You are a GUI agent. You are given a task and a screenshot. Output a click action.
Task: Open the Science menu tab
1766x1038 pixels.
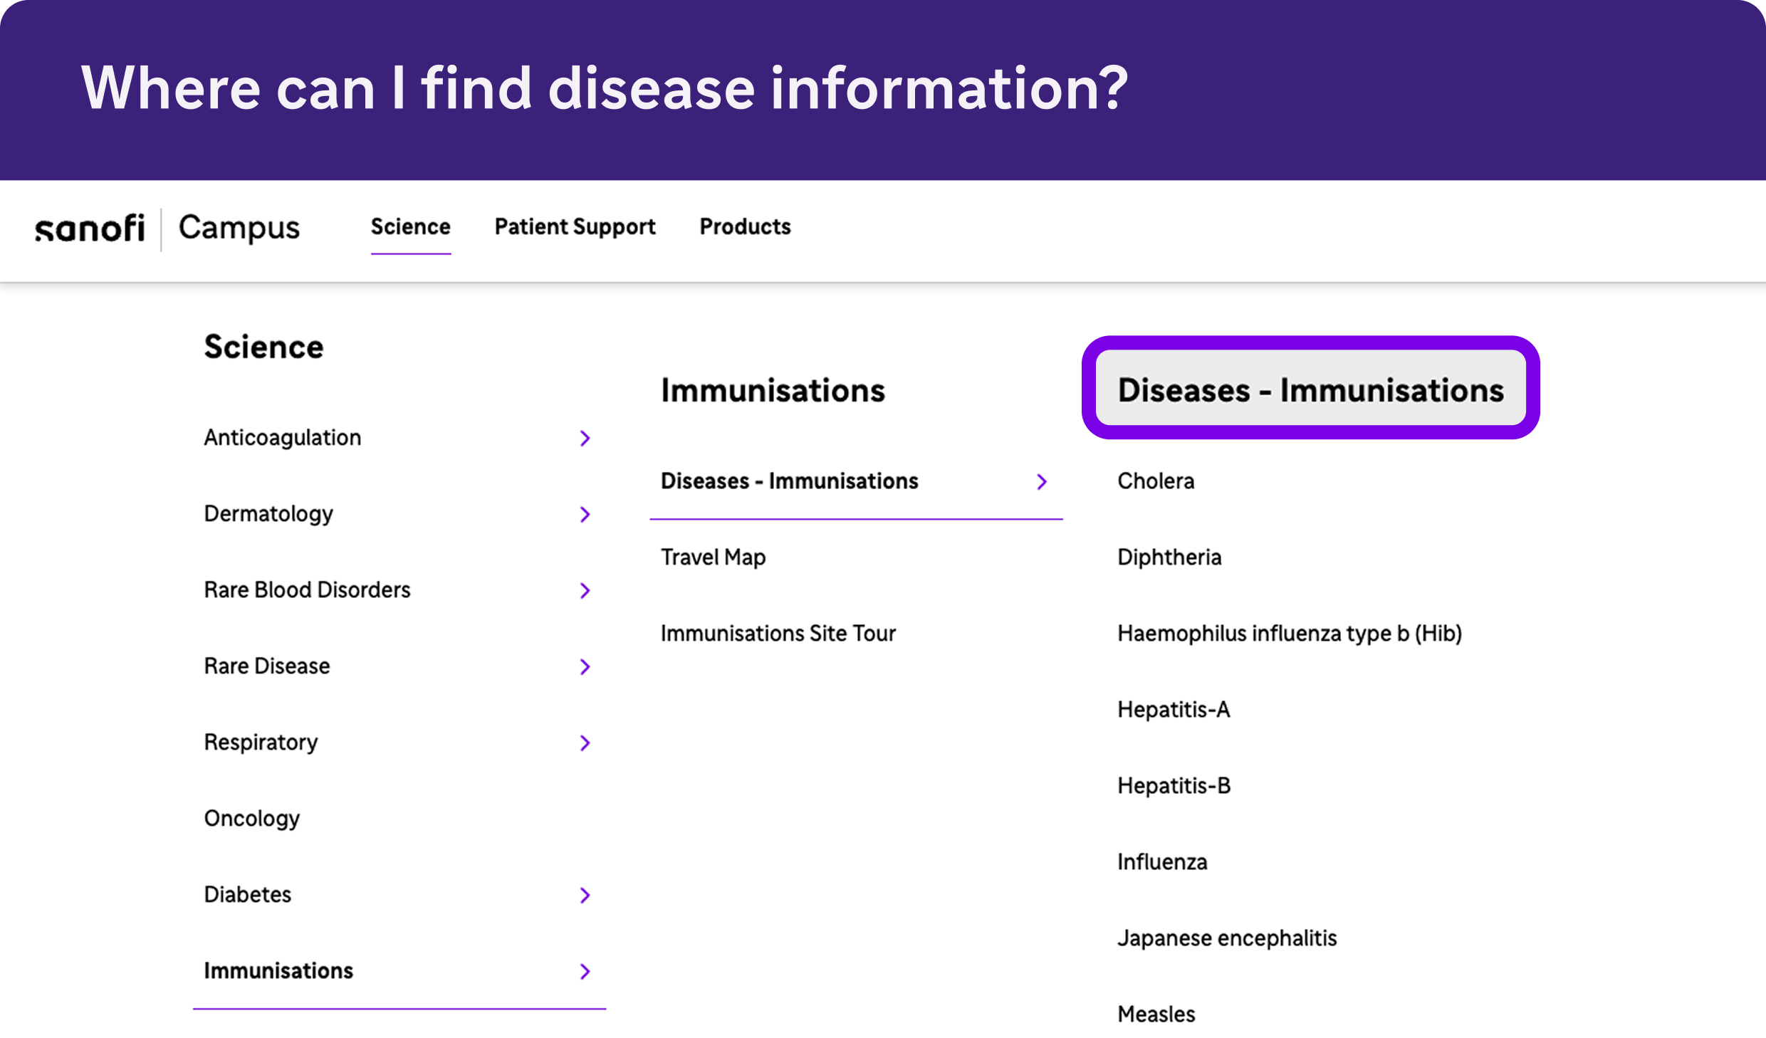pos(410,226)
